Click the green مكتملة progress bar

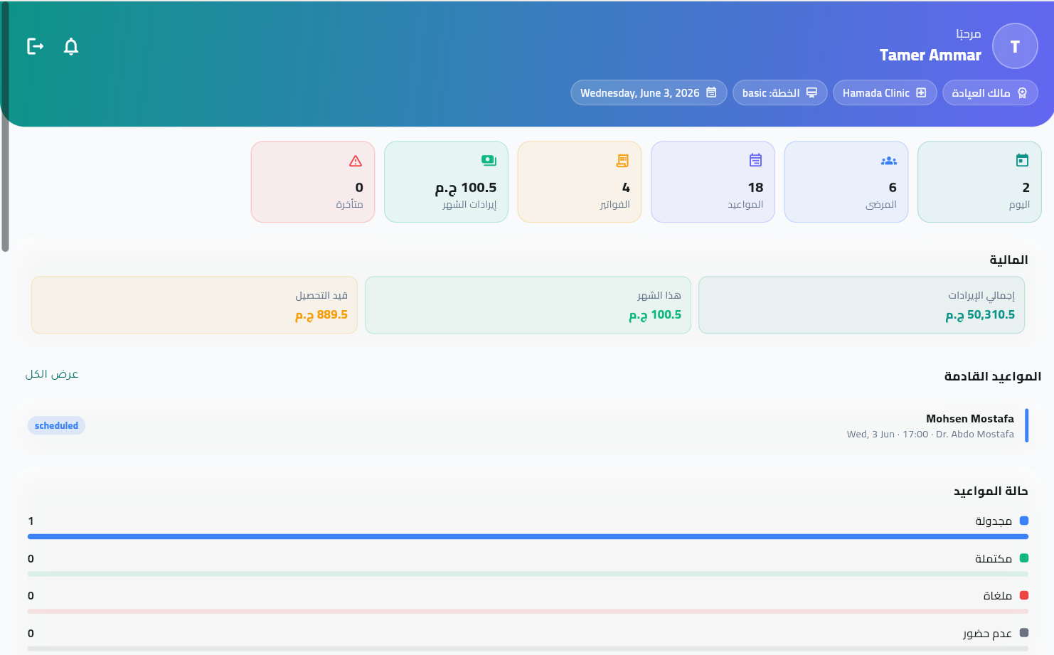coord(528,574)
